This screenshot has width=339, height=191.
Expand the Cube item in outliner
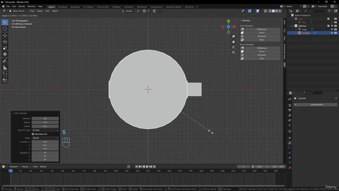(296, 30)
